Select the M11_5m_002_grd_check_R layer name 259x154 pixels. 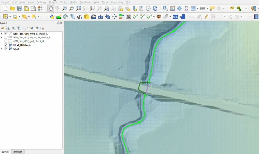point(29,41)
